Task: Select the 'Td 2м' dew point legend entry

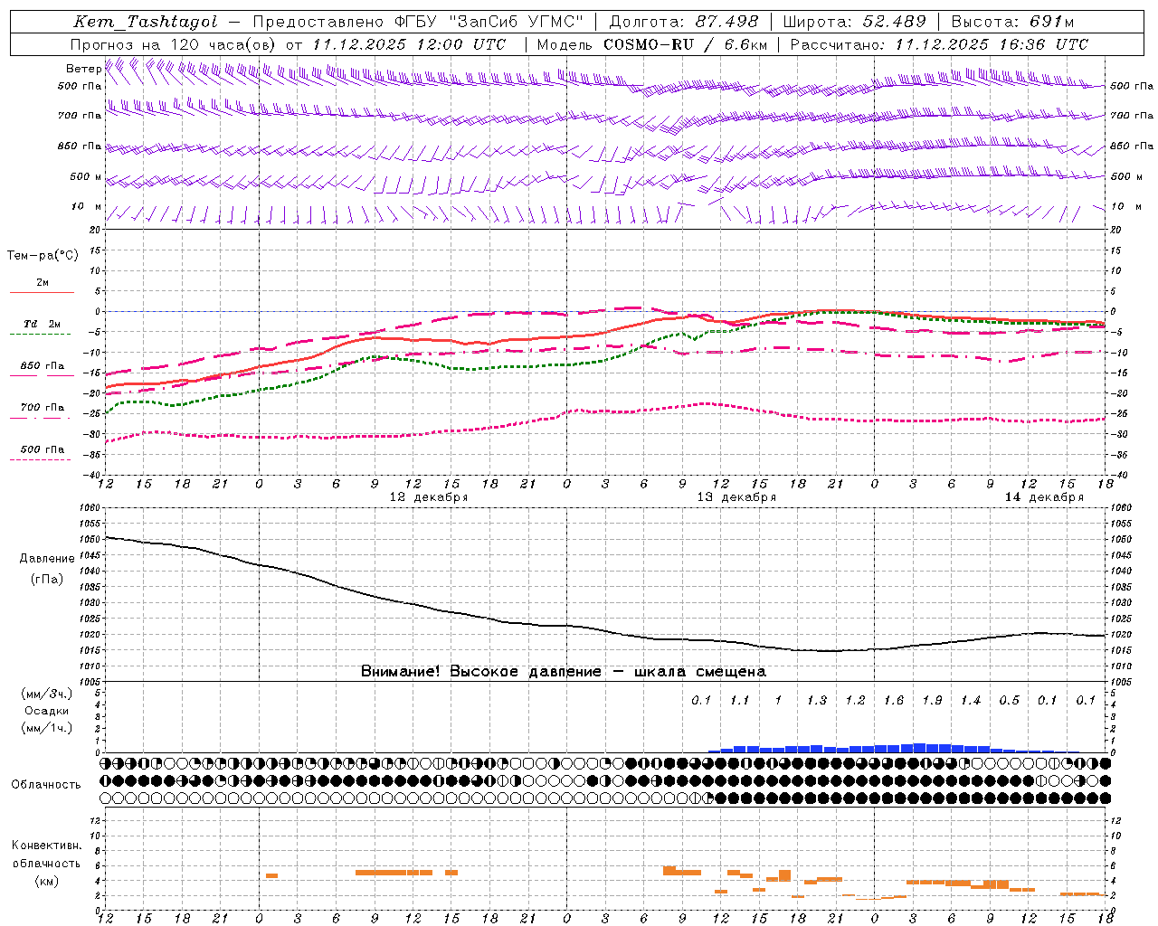Action: [x=43, y=324]
